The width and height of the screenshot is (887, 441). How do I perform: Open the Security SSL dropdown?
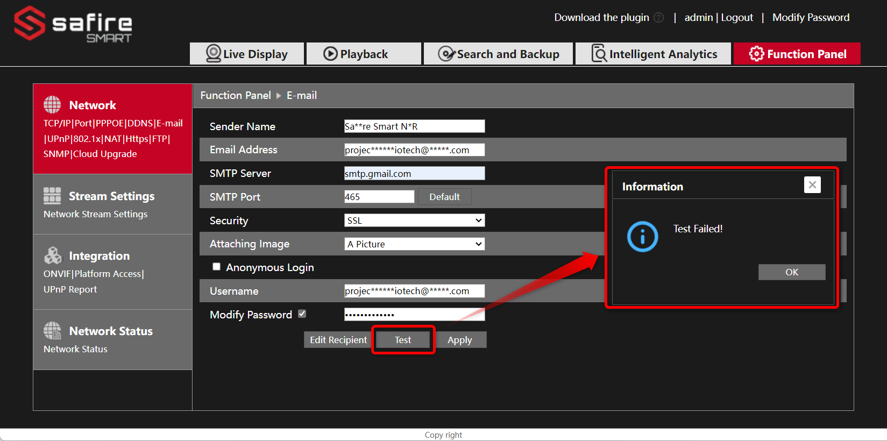pyautogui.click(x=414, y=220)
